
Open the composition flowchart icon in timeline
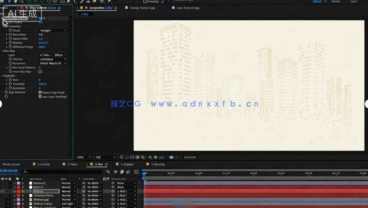coord(108,172)
